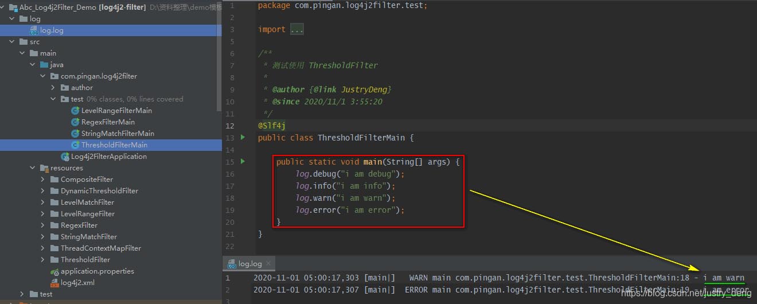Close the log.log editor tab
This screenshot has width=757, height=304.
click(x=269, y=264)
